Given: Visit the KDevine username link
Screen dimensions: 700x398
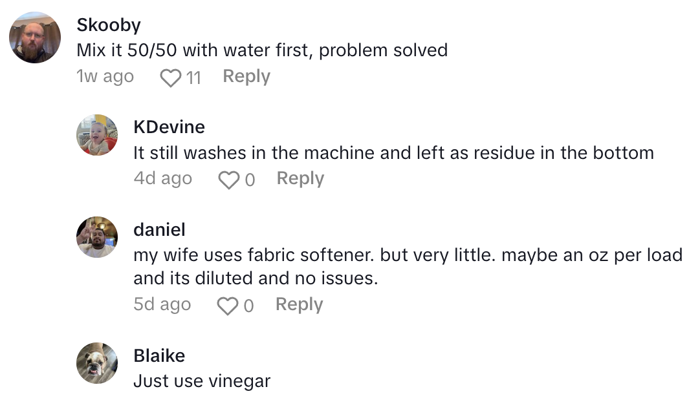Looking at the screenshot, I should 169,127.
